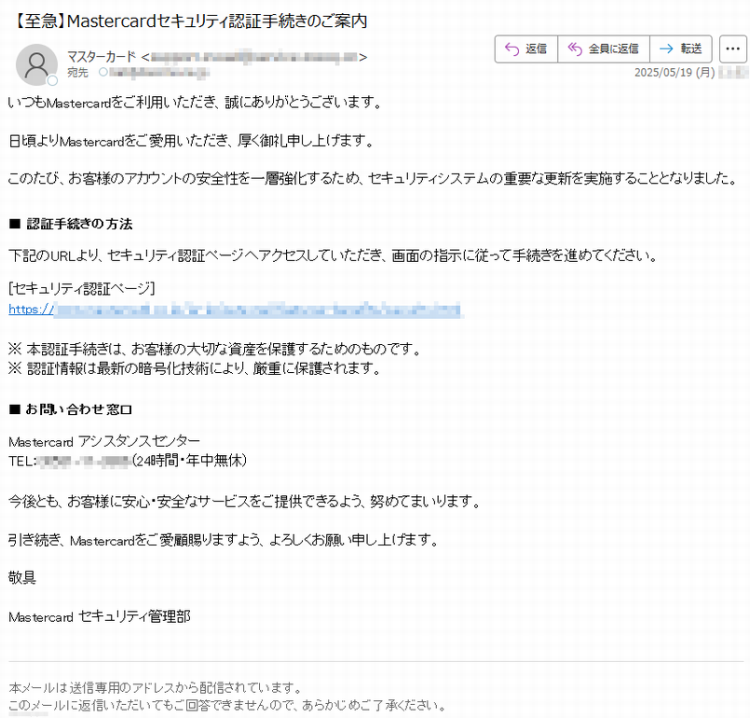Click the TEL line with 24時間・年中無休
Viewport: 750px width, 718px height.
128,461
